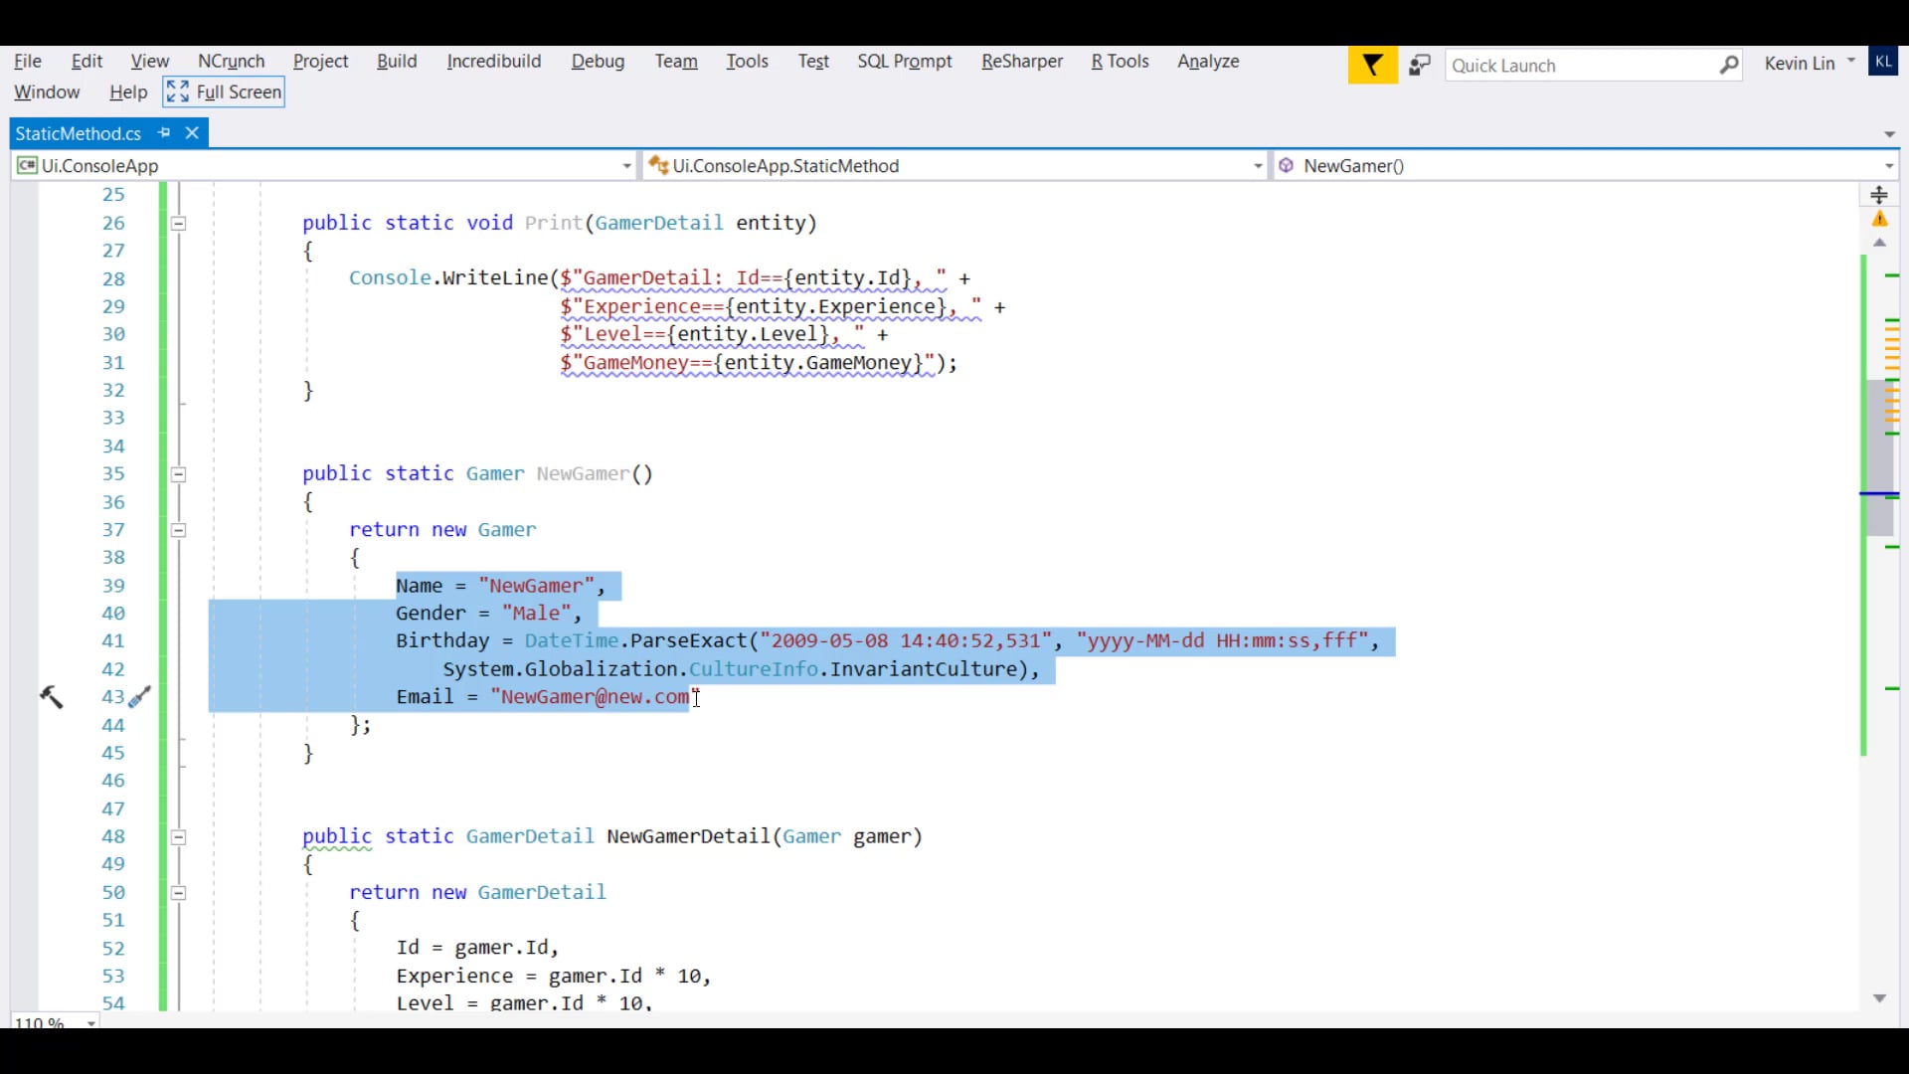Open the Ui.ConsoleApp project dropdown
The width and height of the screenshot is (1909, 1074).
pyautogui.click(x=626, y=166)
